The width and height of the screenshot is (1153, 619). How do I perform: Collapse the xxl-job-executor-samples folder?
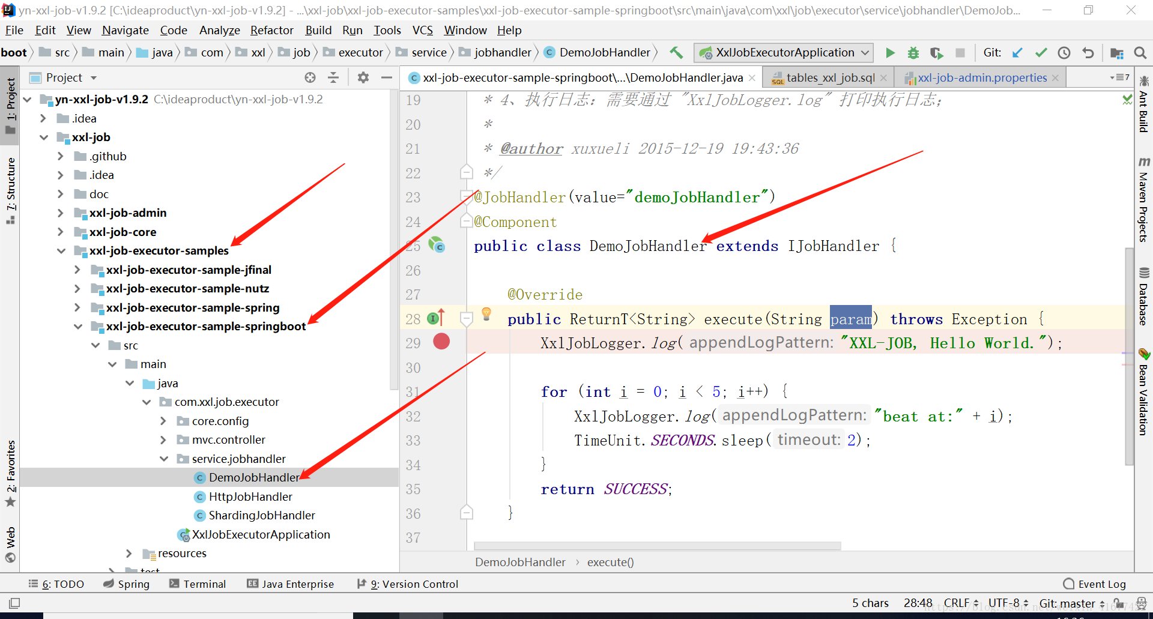coord(61,251)
